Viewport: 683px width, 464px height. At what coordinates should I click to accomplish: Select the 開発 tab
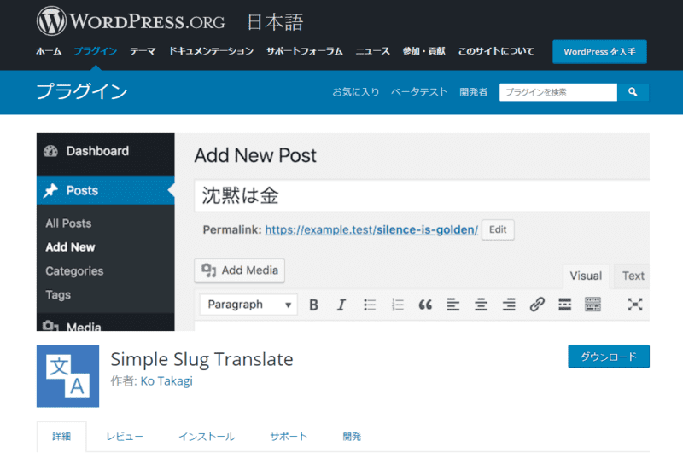tap(352, 437)
